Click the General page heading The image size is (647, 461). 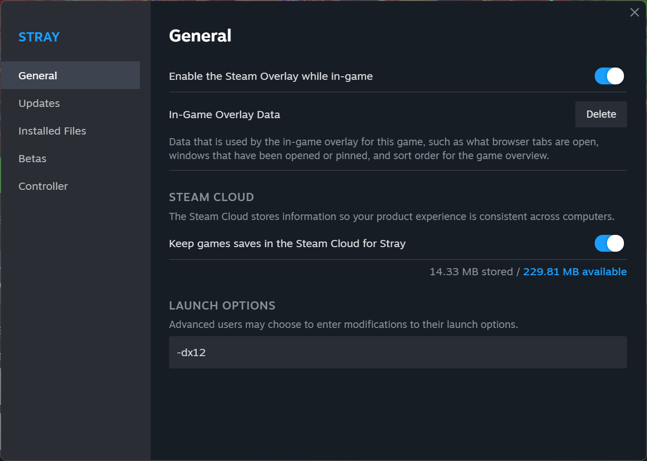(x=200, y=36)
